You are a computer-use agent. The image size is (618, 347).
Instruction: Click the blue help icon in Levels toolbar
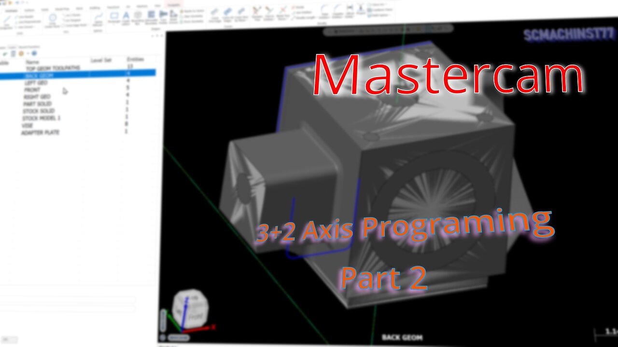(34, 53)
